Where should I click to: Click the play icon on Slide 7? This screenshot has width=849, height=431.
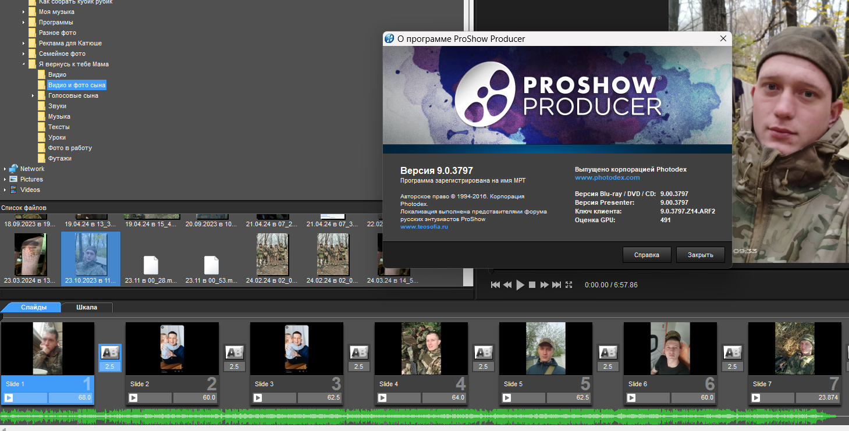(x=756, y=398)
